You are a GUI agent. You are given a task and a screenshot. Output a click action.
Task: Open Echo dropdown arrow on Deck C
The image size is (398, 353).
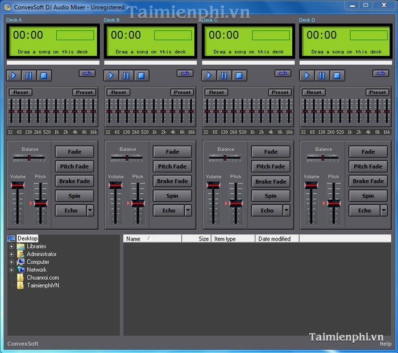(x=287, y=211)
